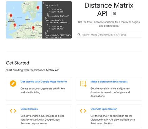Open the Client libraries link

(x=29, y=109)
